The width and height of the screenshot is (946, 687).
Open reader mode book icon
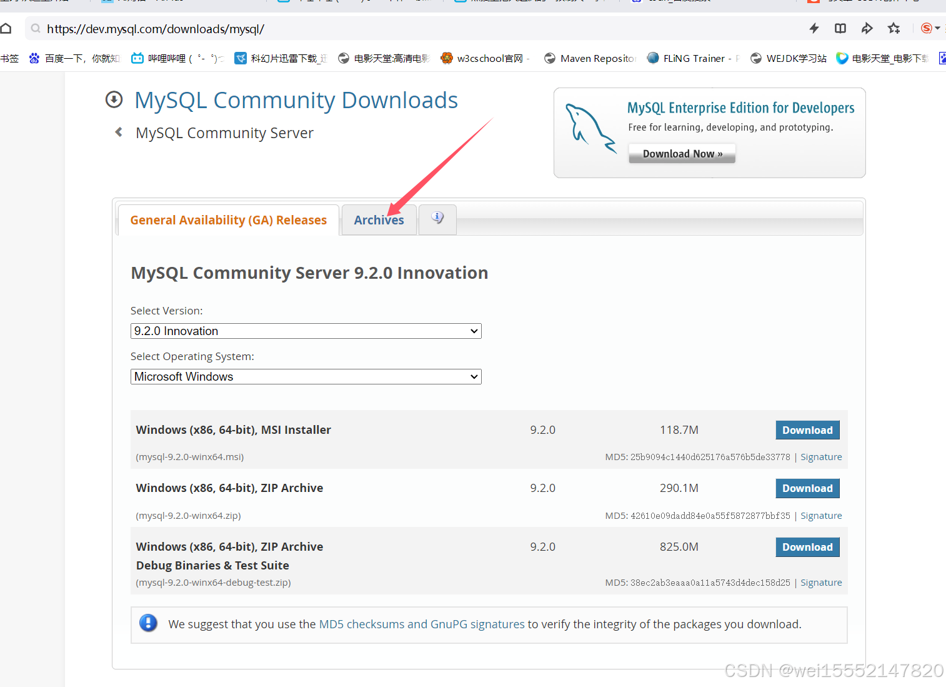[840, 28]
